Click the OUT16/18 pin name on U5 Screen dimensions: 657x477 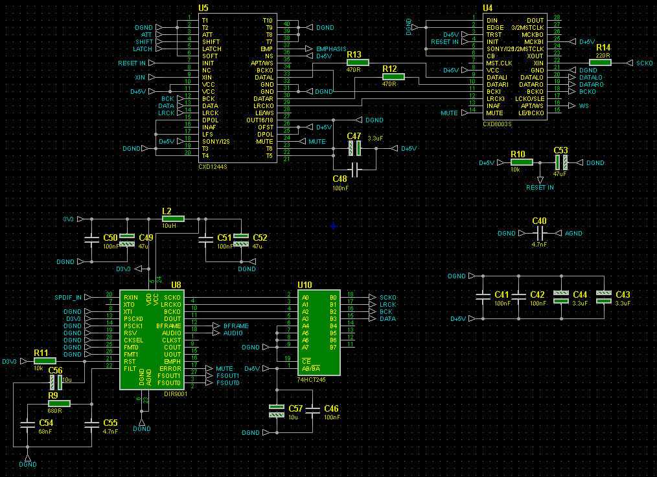260,120
